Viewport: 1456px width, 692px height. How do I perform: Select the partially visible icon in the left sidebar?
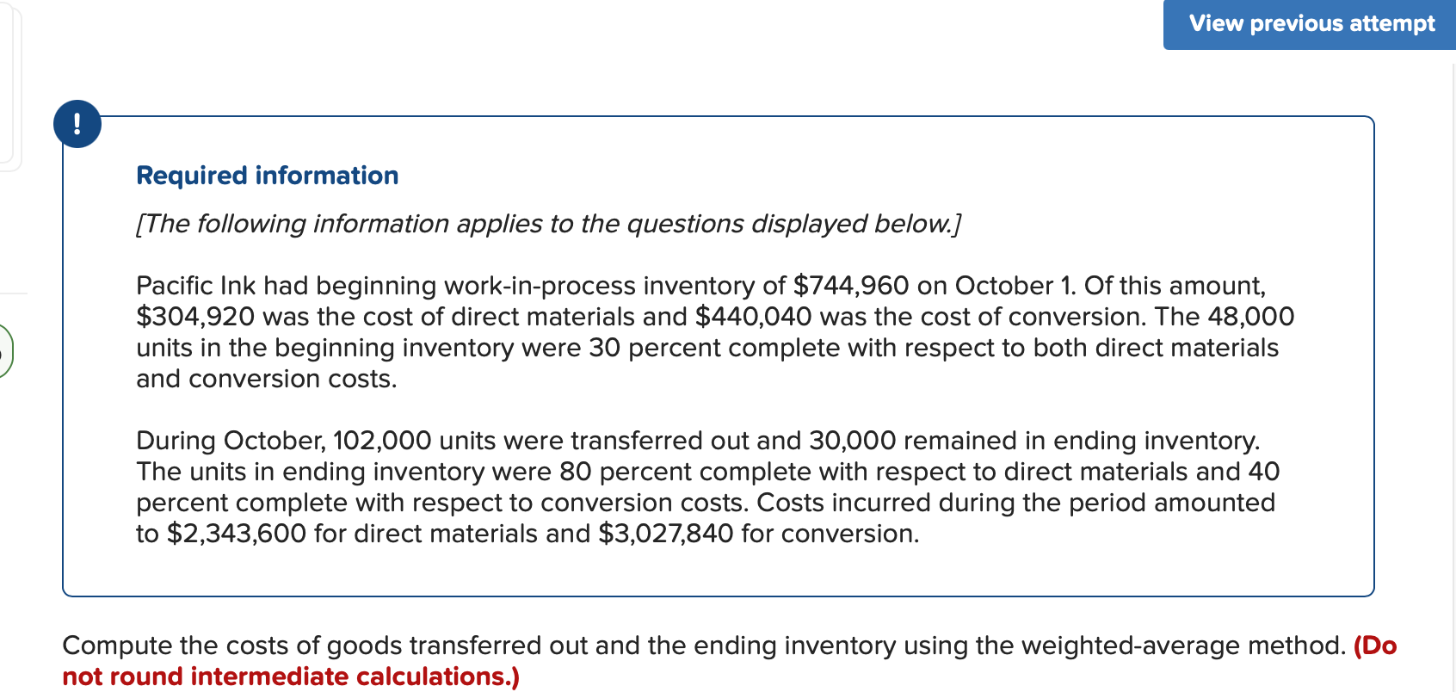tap(3, 349)
